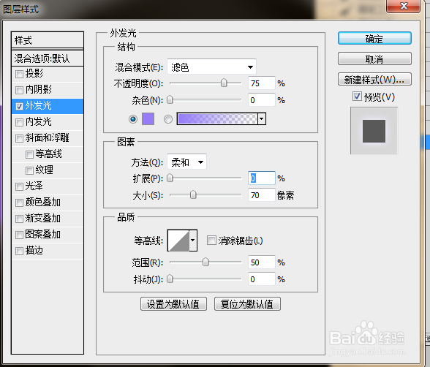Cancel with the 取消 button
Screen dimensions: 430x367
[374, 58]
